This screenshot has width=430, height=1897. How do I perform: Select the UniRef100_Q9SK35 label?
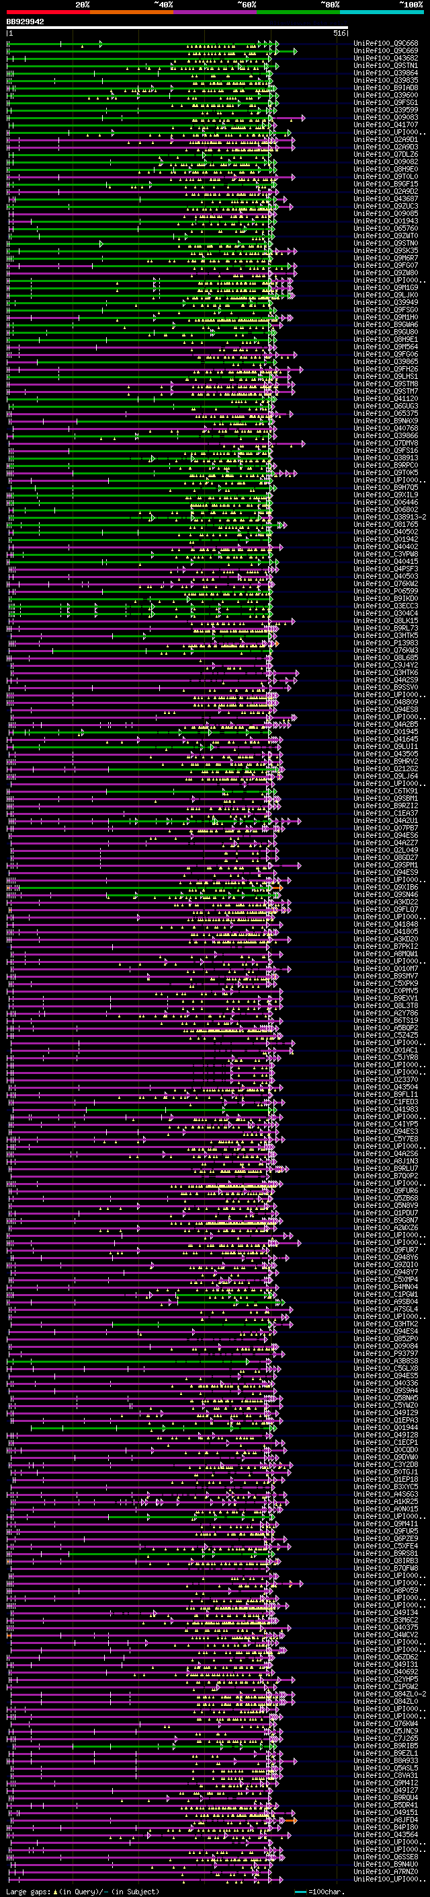pos(386,251)
